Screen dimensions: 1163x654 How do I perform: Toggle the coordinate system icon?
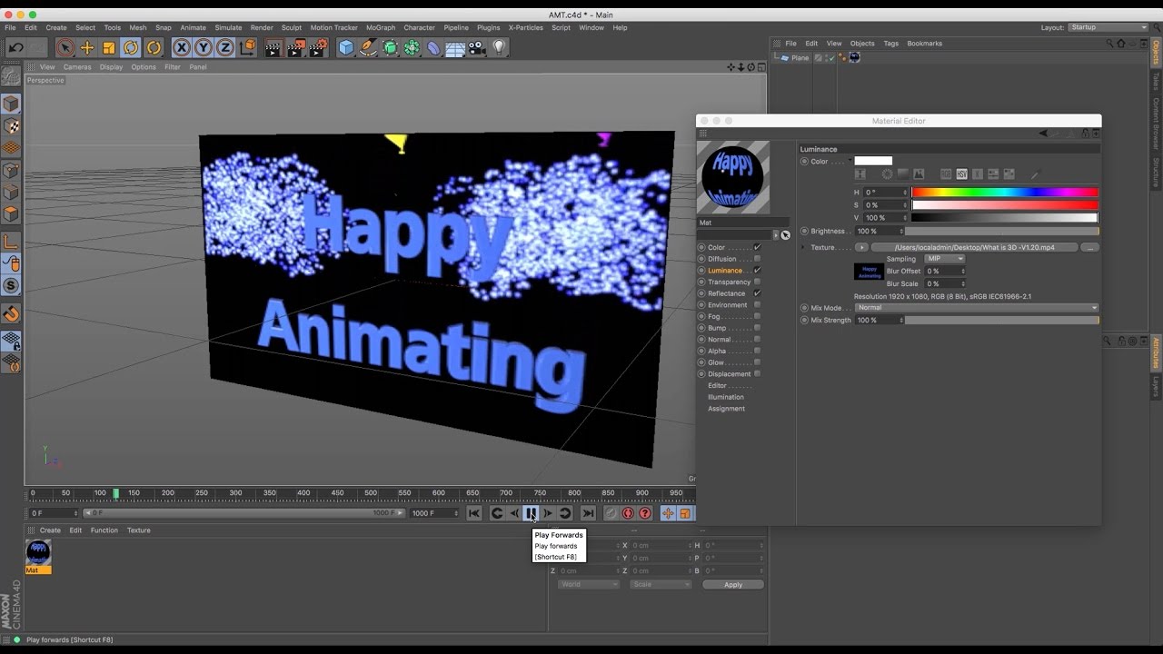coord(247,47)
